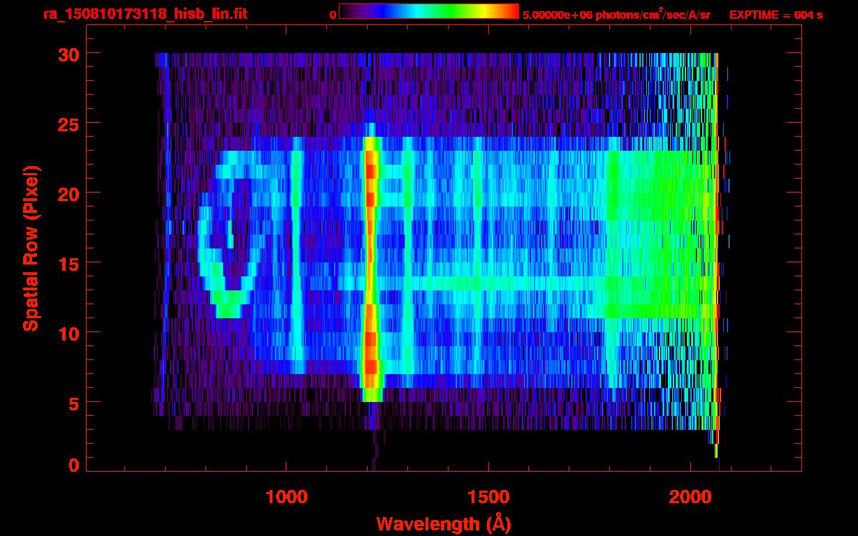Image resolution: width=858 pixels, height=536 pixels.
Task: Click the color bar minimum value 0
Action: 333,15
